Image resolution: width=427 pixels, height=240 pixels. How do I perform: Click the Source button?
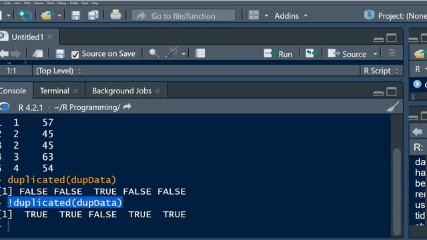[347, 53]
